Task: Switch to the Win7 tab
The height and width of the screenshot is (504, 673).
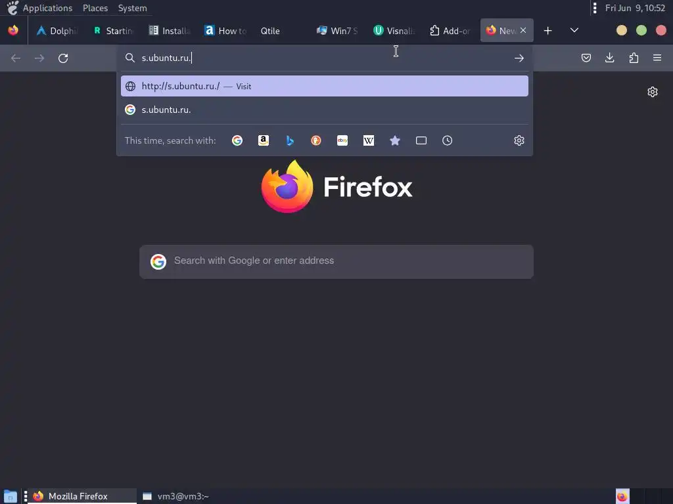Action: (x=338, y=31)
